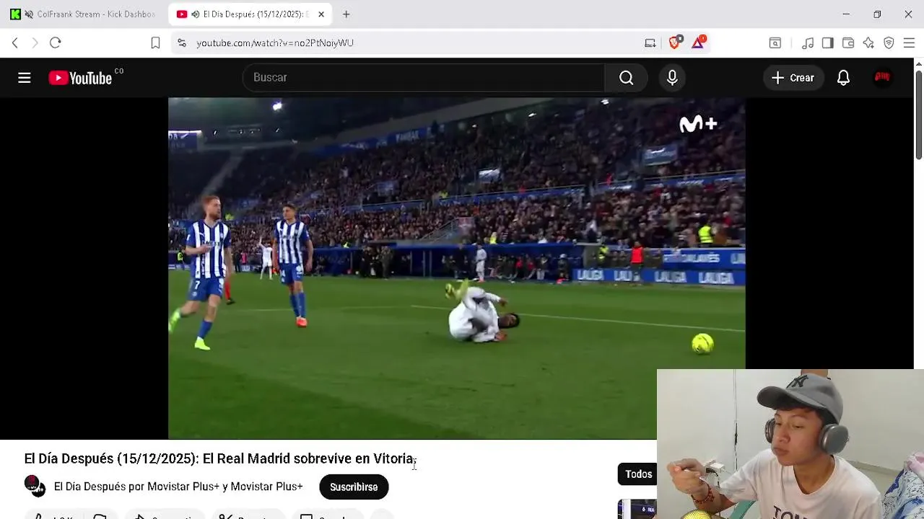This screenshot has width=924, height=519.
Task: Start voice search with microphone icon
Action: [672, 77]
